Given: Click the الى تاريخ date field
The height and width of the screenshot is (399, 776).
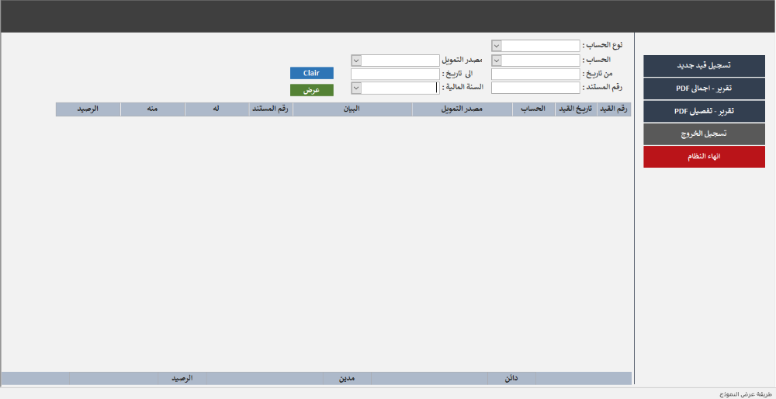Looking at the screenshot, I should (x=395, y=75).
